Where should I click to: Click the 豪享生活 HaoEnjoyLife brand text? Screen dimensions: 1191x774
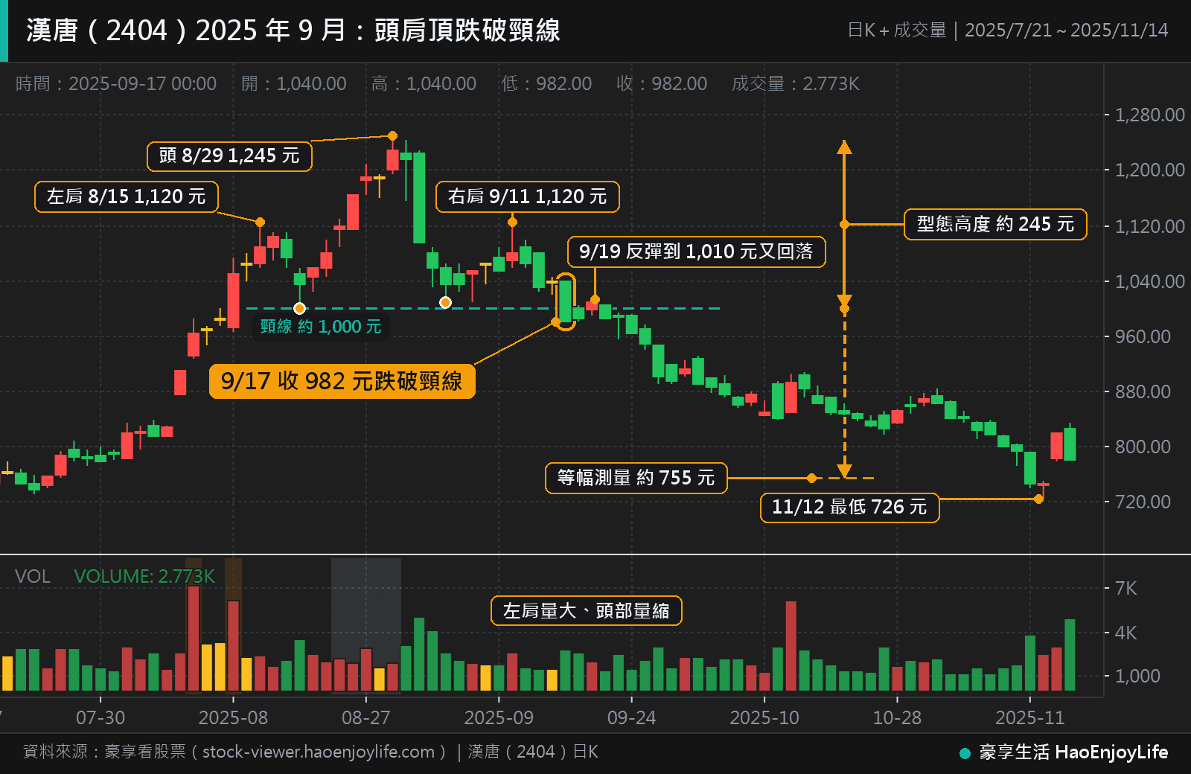[x=1073, y=752]
